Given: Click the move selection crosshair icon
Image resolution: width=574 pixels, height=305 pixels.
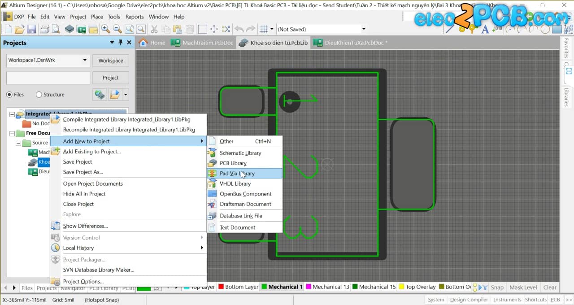Looking at the screenshot, I should pyautogui.click(x=214, y=29).
